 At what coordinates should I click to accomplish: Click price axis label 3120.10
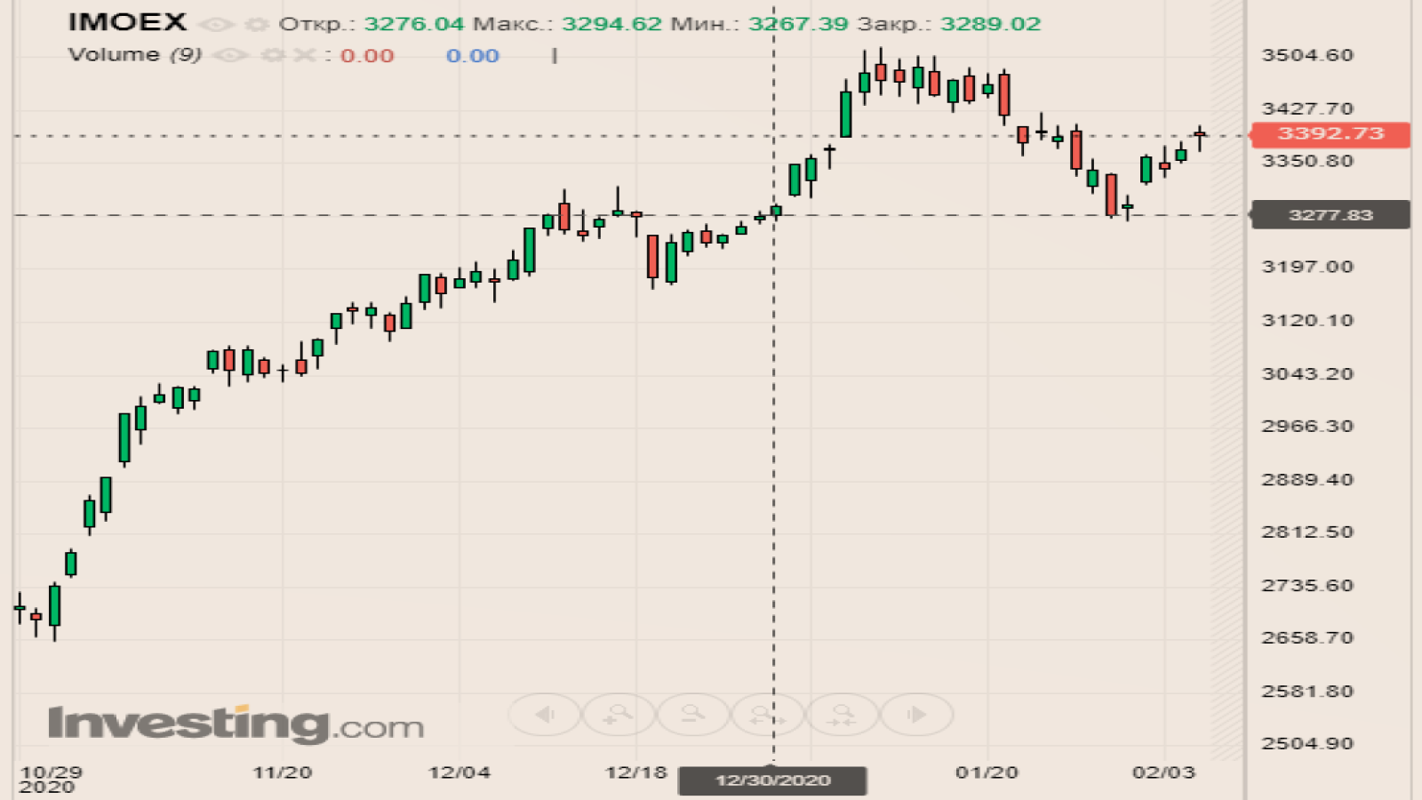(1307, 320)
